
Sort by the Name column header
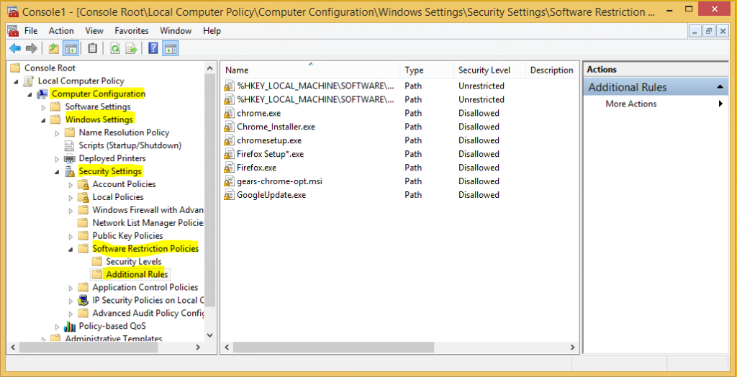[x=310, y=70]
